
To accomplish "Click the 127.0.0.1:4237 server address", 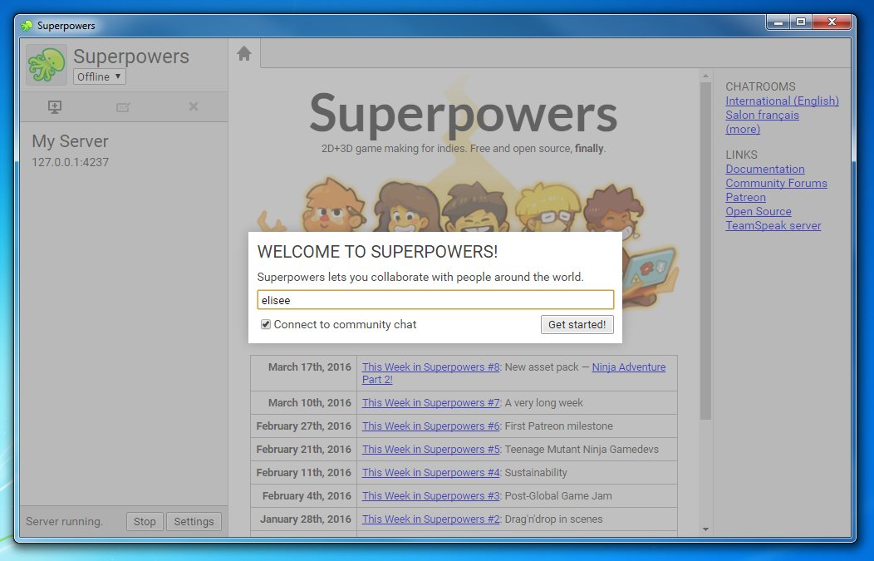I will (71, 162).
